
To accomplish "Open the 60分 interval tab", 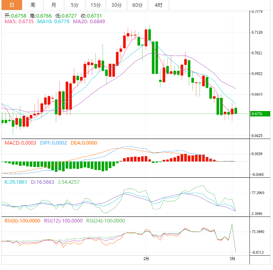I will (x=137, y=5).
